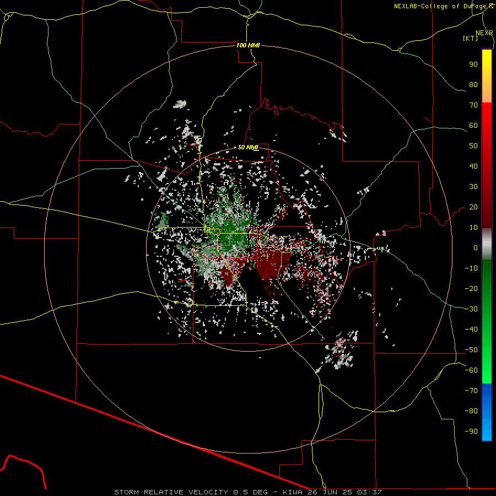Click the 10 value on the velocity scale

click(x=473, y=228)
